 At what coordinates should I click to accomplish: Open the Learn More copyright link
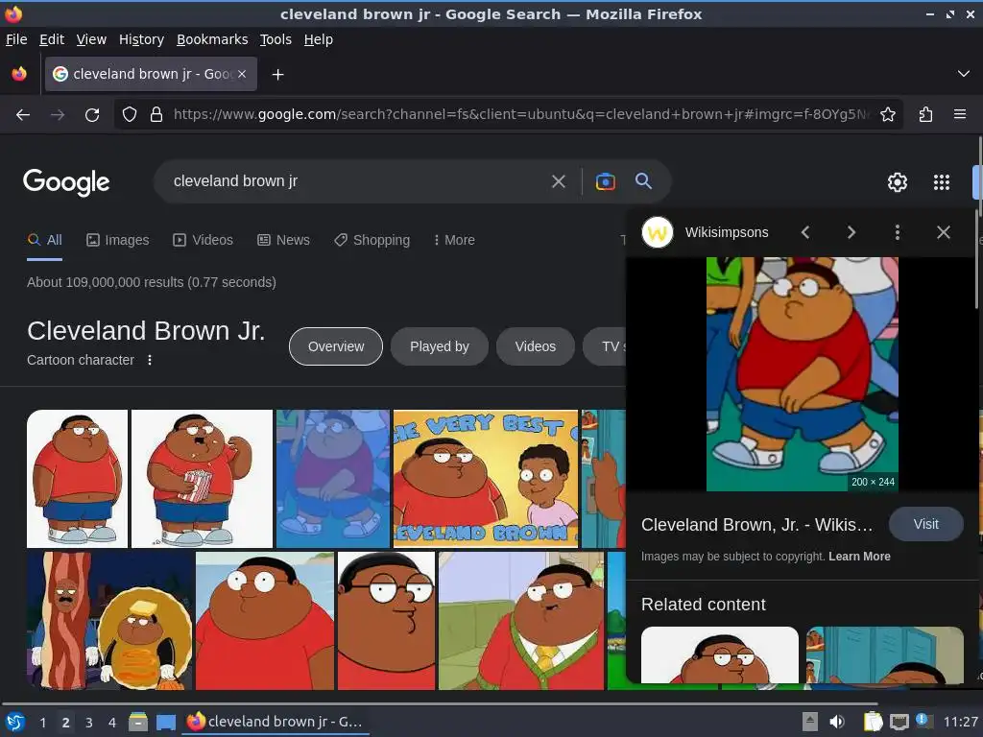coord(859,557)
